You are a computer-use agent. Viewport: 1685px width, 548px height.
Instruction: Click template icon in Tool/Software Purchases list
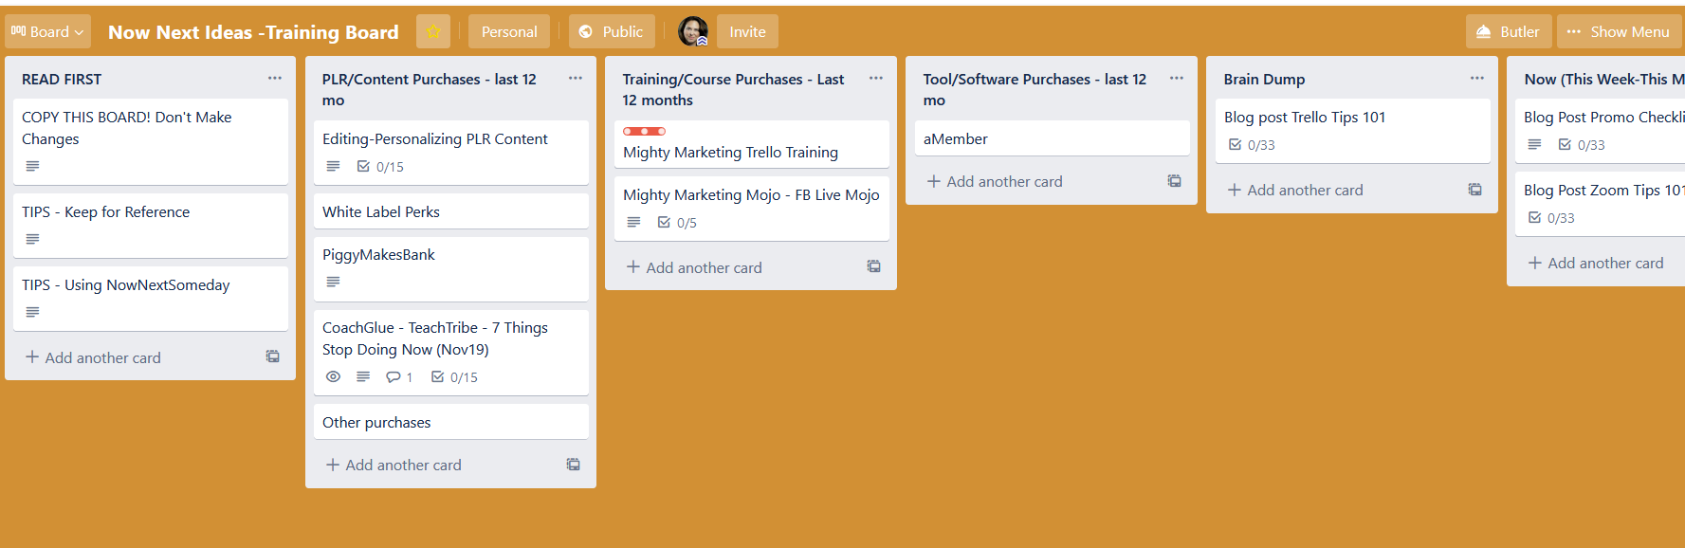point(1175,181)
